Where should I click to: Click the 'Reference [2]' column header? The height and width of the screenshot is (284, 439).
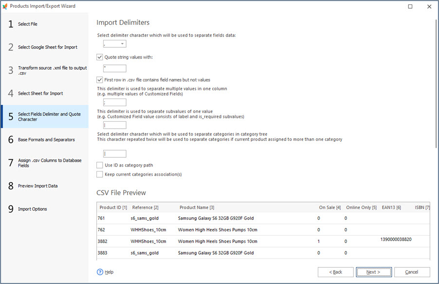[146, 208]
